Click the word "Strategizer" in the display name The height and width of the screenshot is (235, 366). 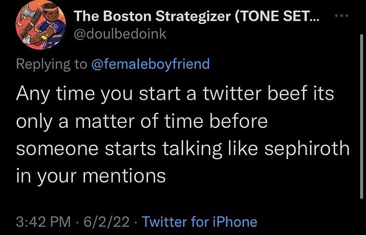tap(188, 16)
